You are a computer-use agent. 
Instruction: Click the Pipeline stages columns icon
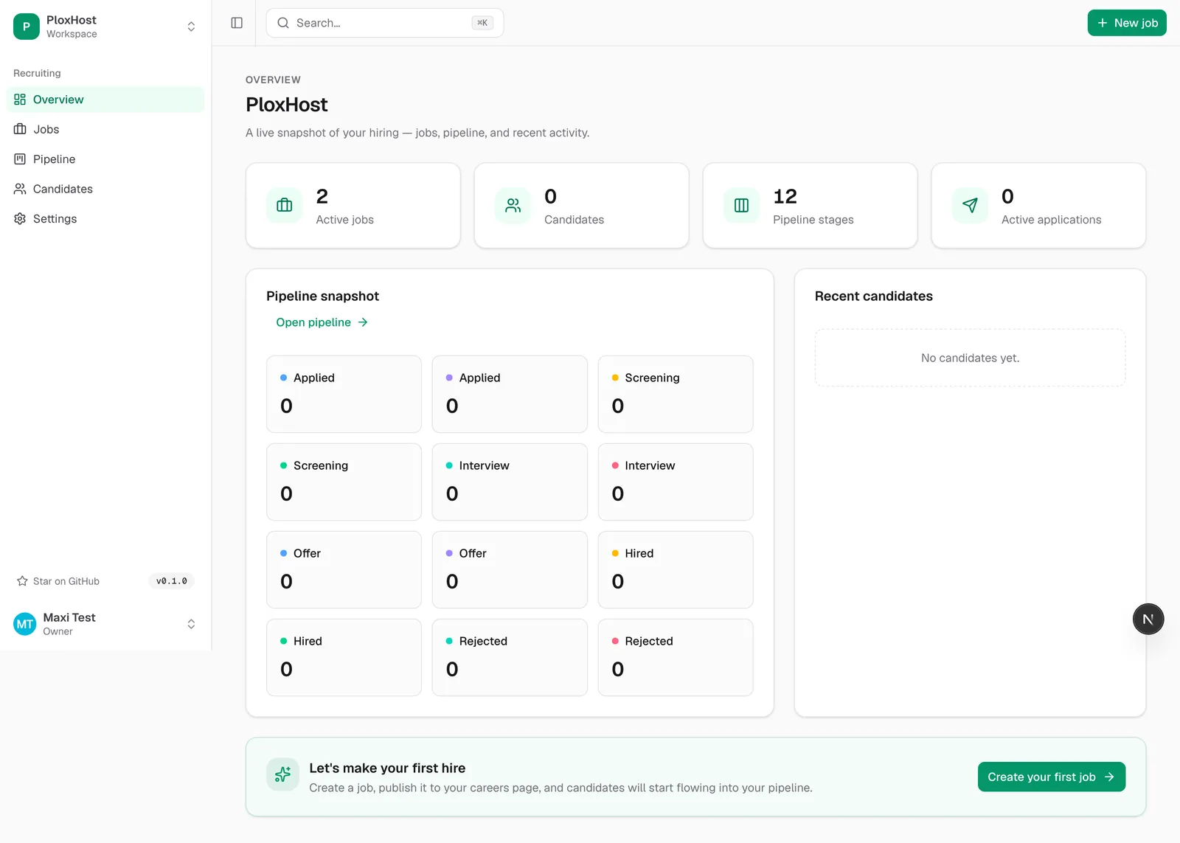coord(741,205)
